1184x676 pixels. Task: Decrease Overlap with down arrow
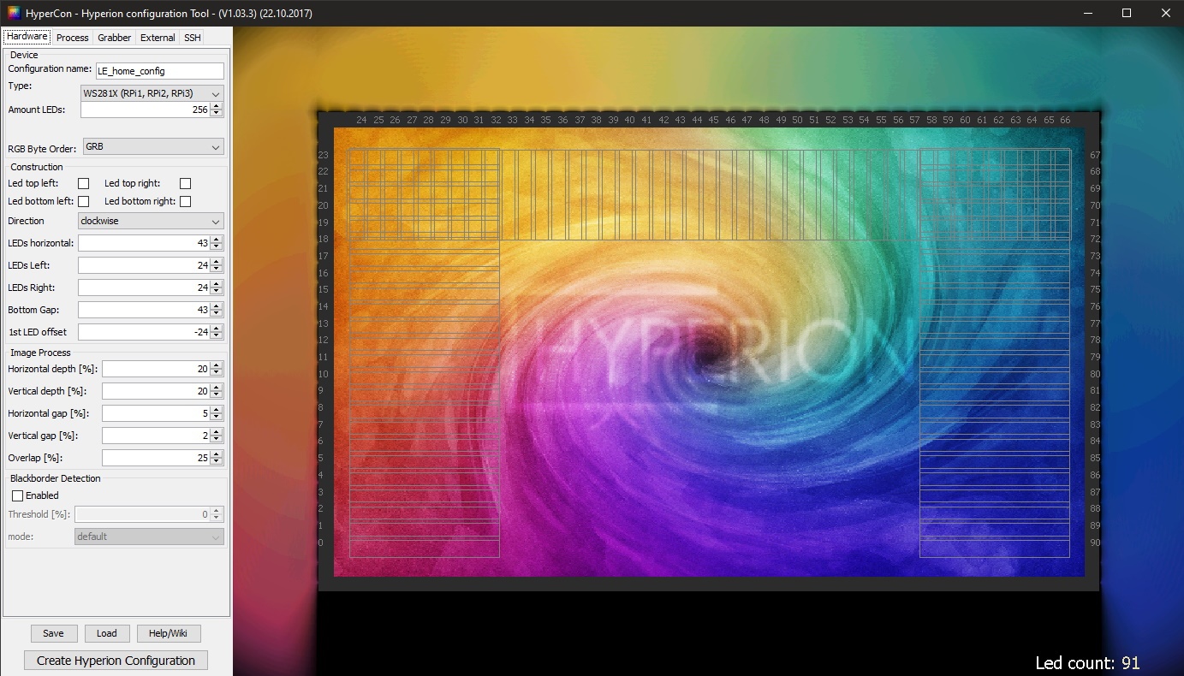tap(217, 462)
